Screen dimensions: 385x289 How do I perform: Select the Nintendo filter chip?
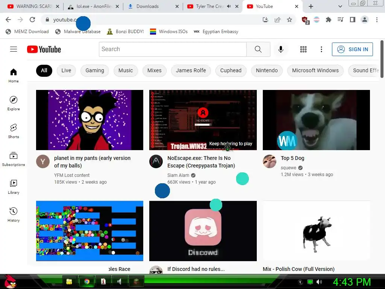pos(267,70)
